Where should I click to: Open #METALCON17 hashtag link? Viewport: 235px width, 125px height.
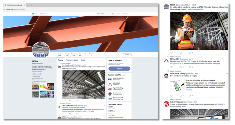point(186,61)
